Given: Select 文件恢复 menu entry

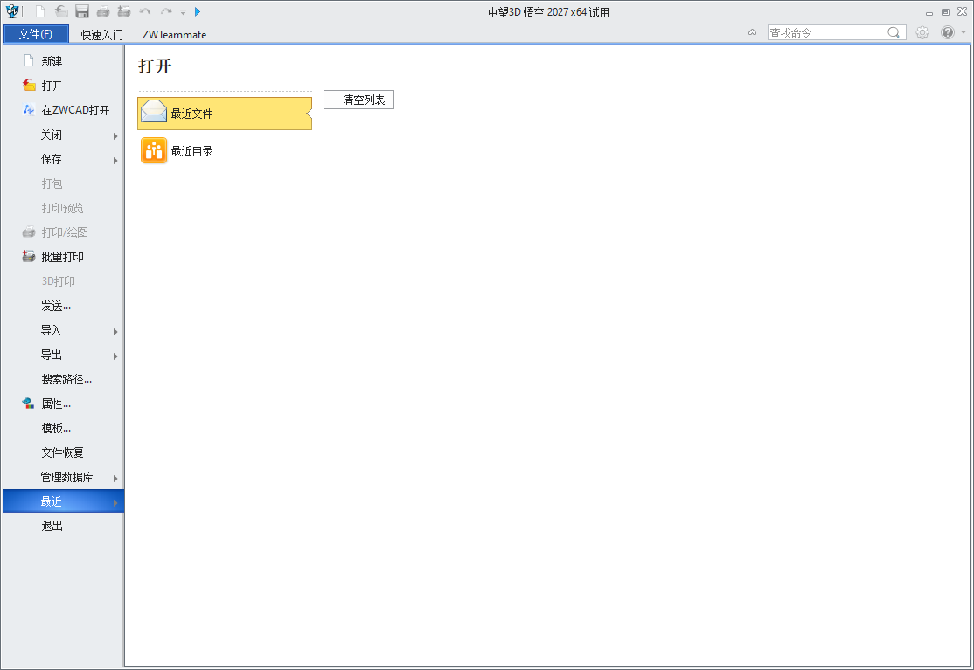Looking at the screenshot, I should coord(63,452).
